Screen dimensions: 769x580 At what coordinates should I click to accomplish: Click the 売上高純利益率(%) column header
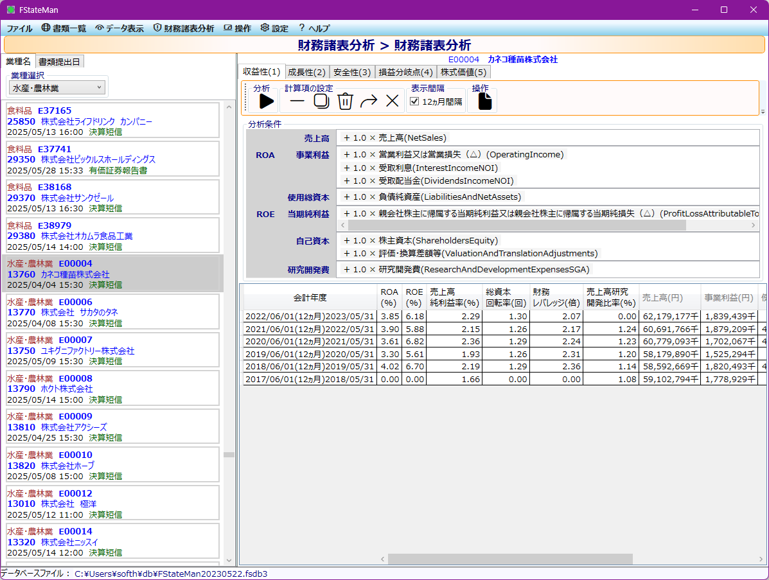click(x=454, y=297)
